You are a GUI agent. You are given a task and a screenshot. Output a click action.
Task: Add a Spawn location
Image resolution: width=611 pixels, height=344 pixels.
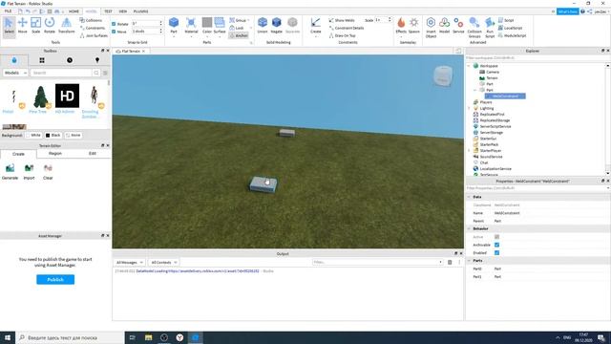(x=413, y=25)
